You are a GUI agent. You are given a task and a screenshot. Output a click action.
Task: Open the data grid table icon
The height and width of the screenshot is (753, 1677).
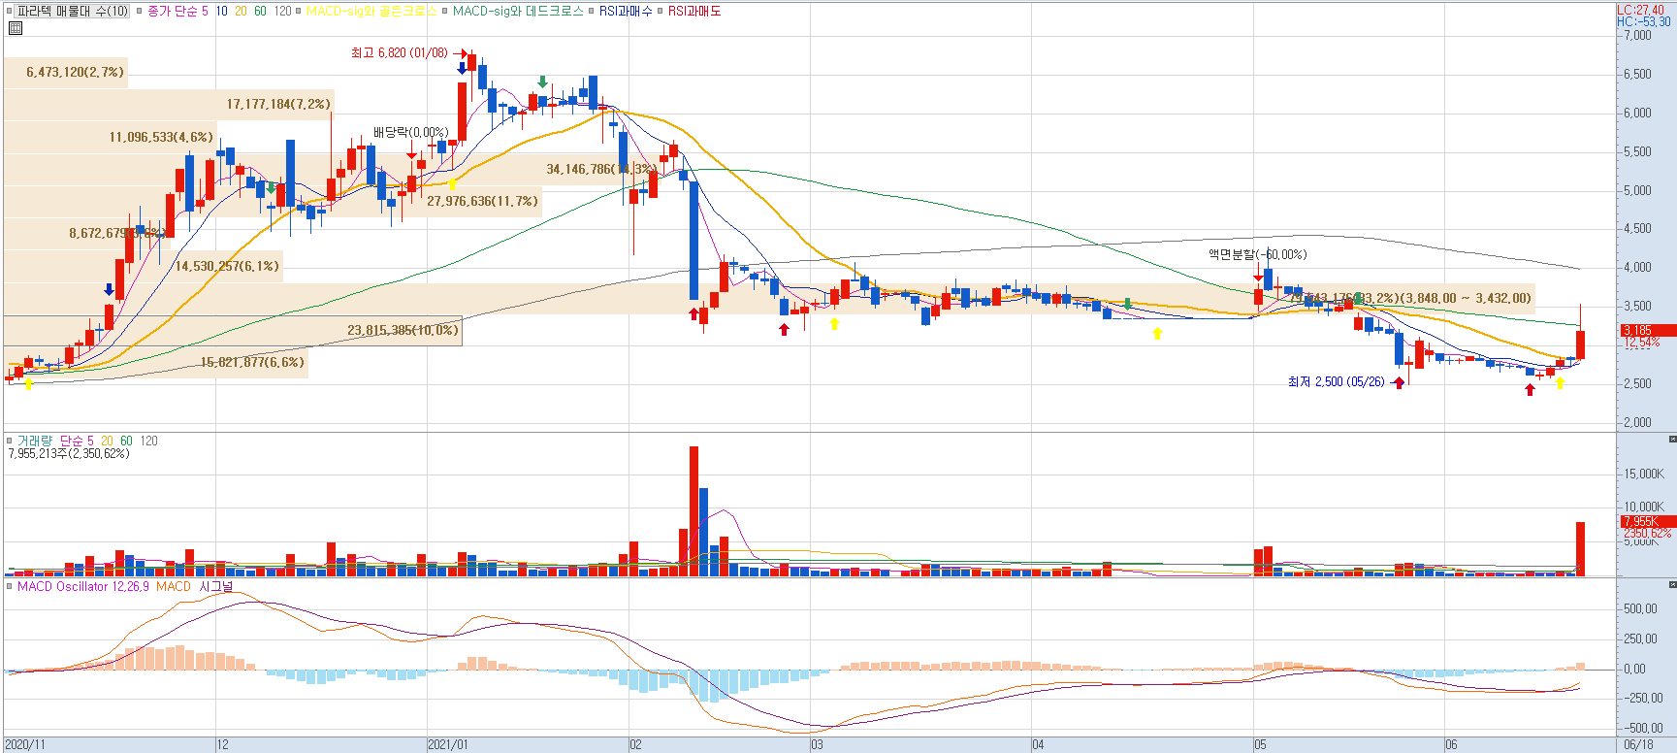click(15, 28)
